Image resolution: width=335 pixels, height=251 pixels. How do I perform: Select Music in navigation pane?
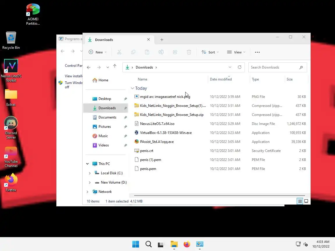pyautogui.click(x=106, y=136)
